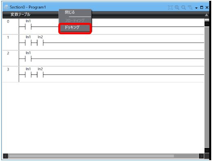The image size is (212, 161).
Task: Open the window position dropdown arrow
Action: (196, 8)
